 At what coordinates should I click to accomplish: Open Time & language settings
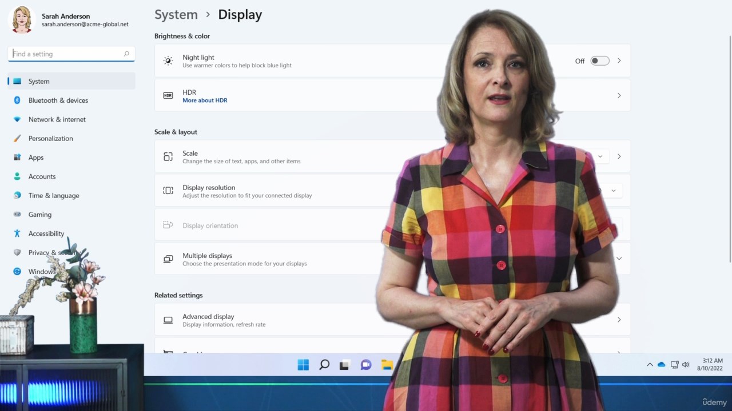pos(71,195)
